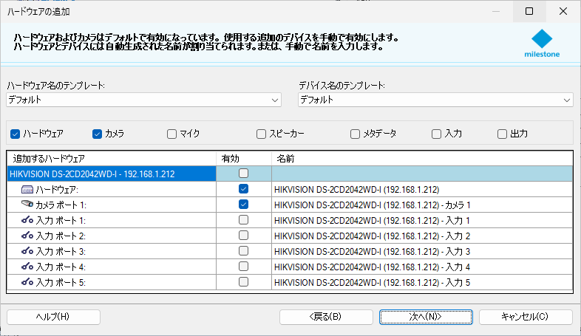Enable the 入力 filter checkbox
This screenshot has height=336, width=581.
437,134
